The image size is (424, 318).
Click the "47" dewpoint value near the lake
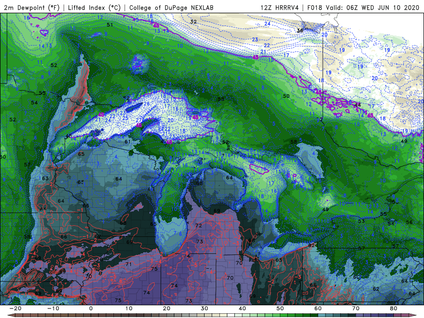pyautogui.click(x=164, y=142)
